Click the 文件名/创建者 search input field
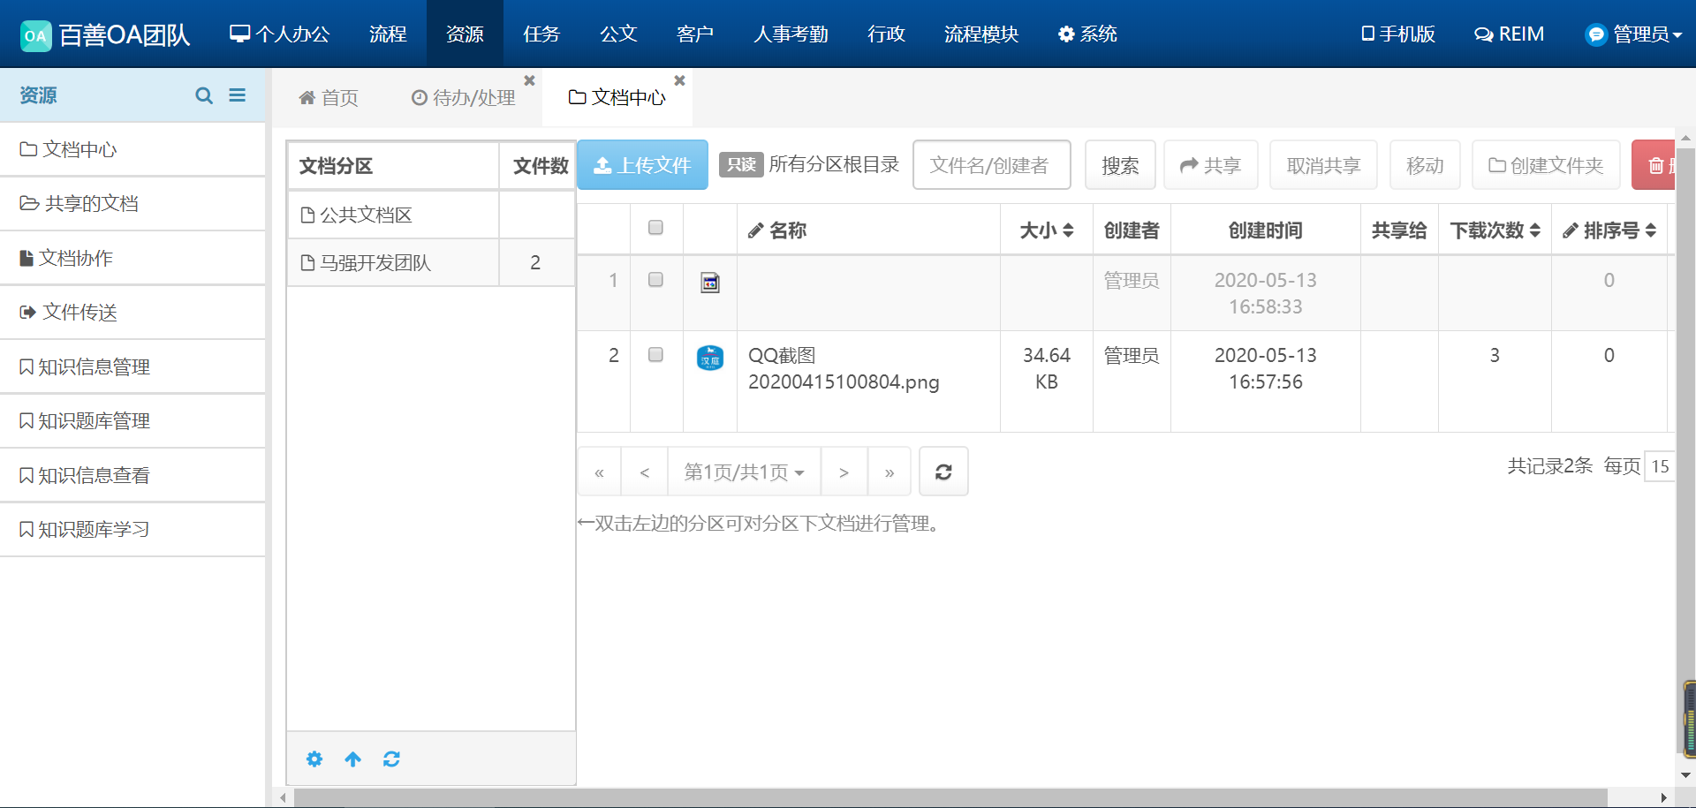The height and width of the screenshot is (808, 1696). coord(991,165)
